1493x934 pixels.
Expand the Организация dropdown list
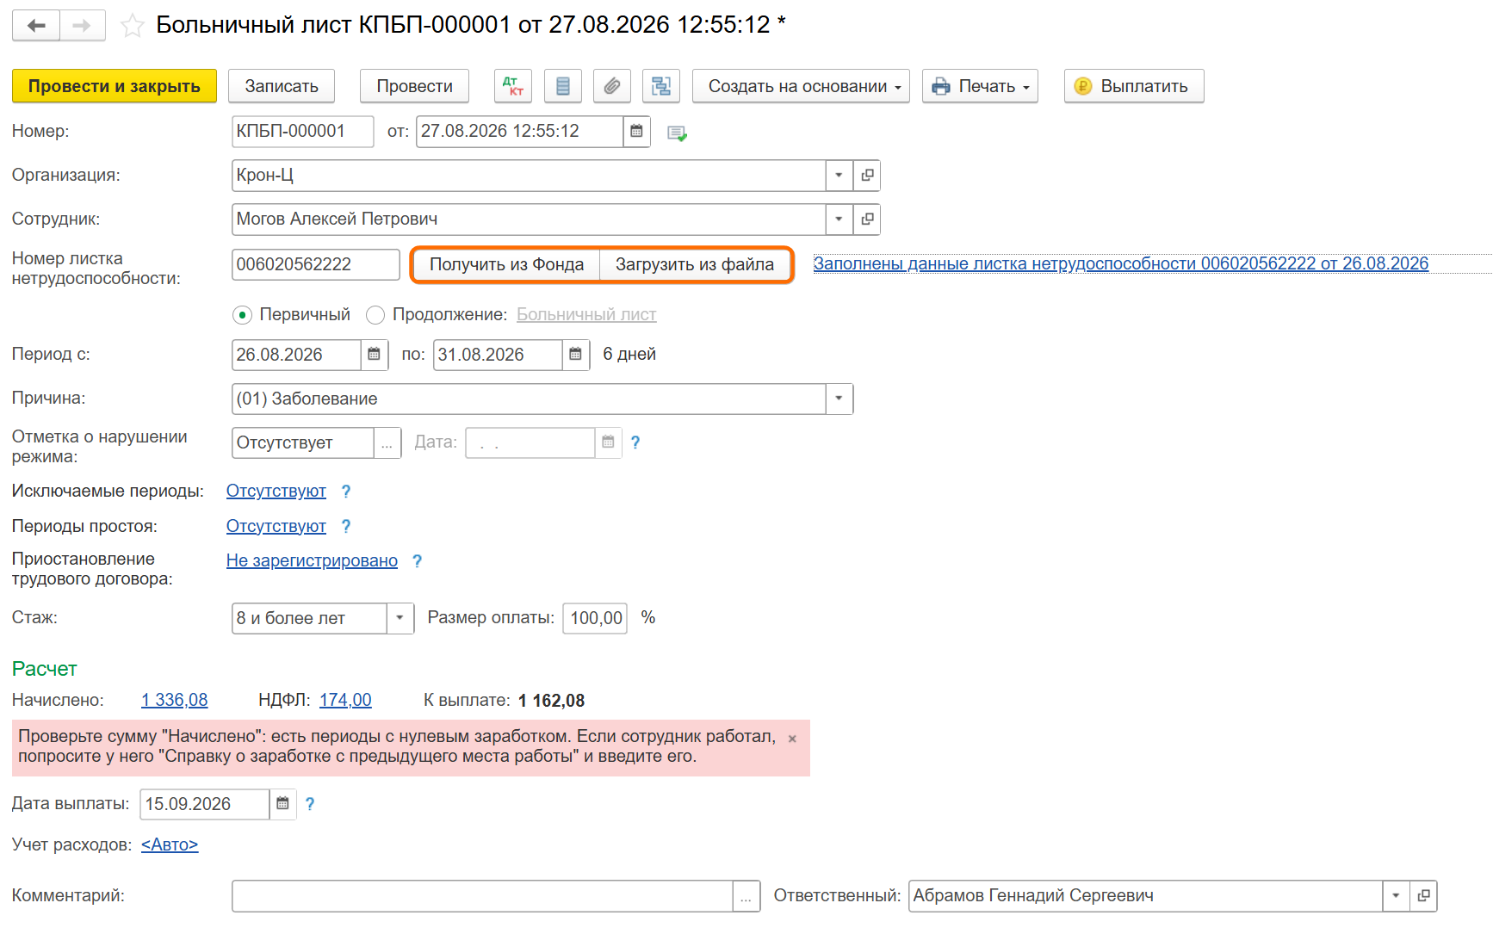(x=839, y=176)
